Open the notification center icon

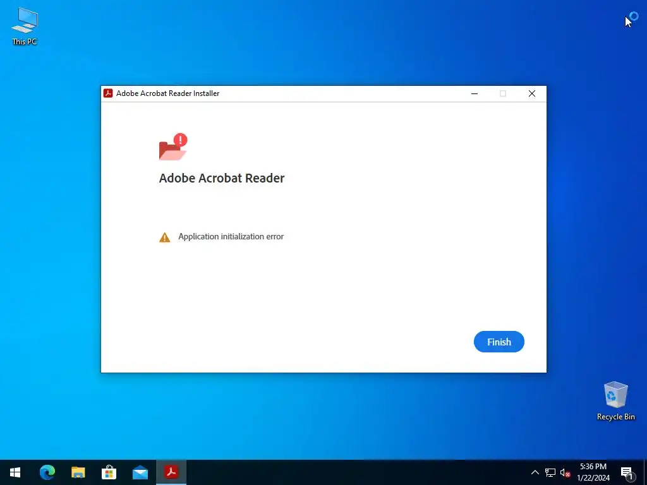(627, 472)
